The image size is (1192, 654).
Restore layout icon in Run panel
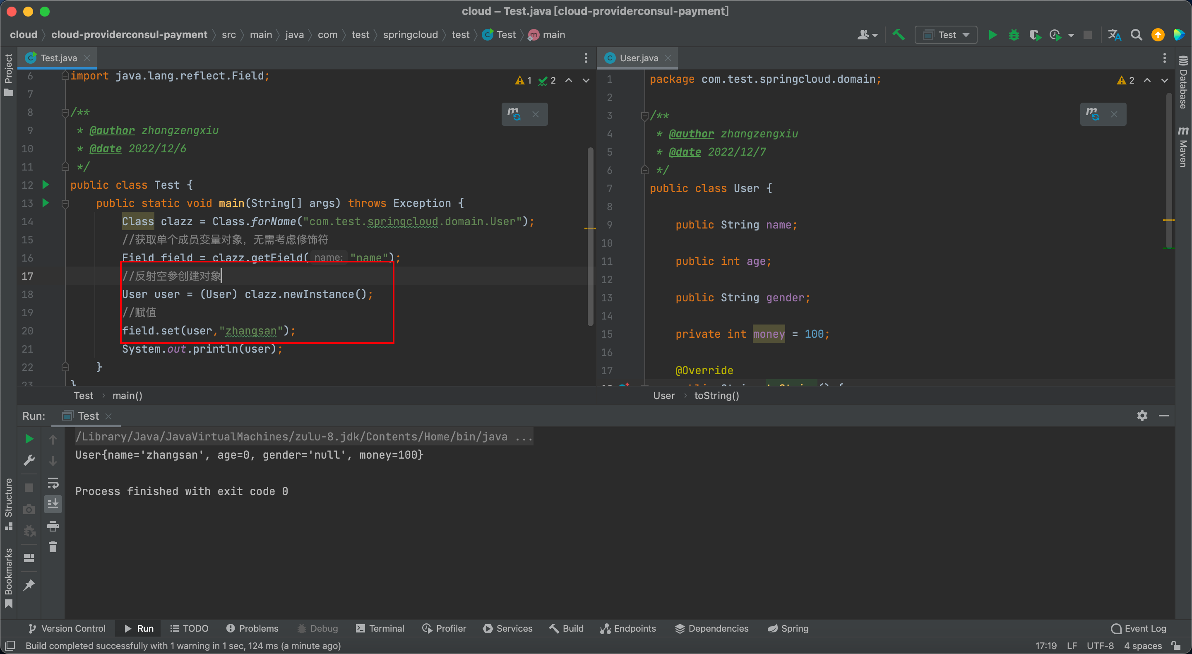click(29, 558)
